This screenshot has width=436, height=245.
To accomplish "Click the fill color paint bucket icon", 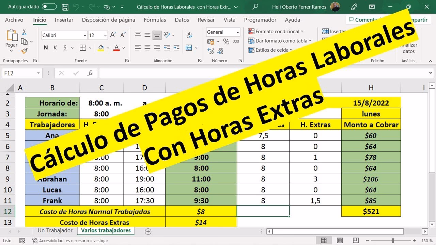I will click(101, 48).
